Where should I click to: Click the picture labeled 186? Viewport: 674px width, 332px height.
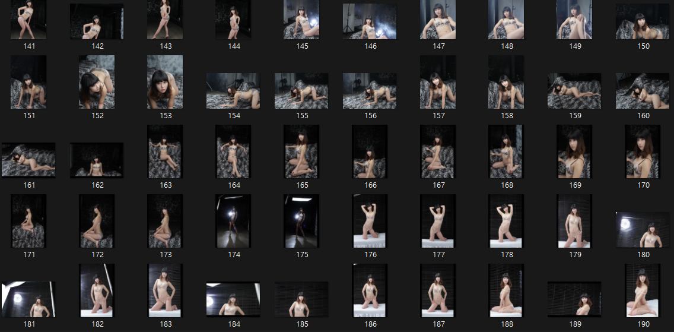[370, 290]
